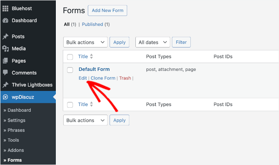Image resolution: width=279 pixels, height=165 pixels.
Task: Click the Thrive Lightboxes pin icon
Action: pos(5,85)
